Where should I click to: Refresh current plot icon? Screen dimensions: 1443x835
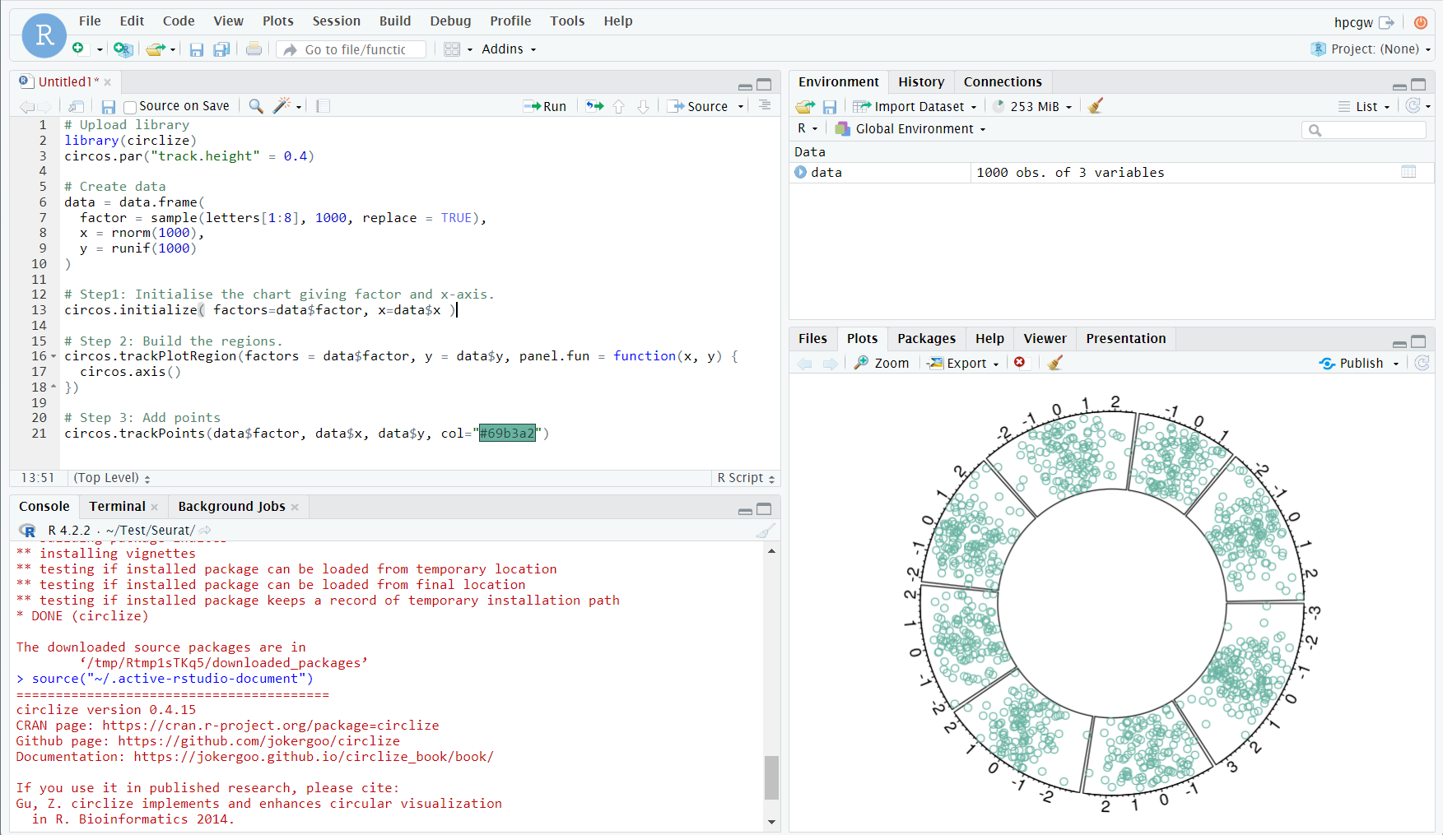[x=1422, y=363]
